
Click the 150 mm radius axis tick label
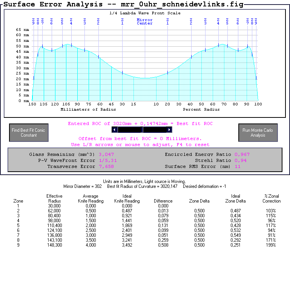[x=32, y=104]
